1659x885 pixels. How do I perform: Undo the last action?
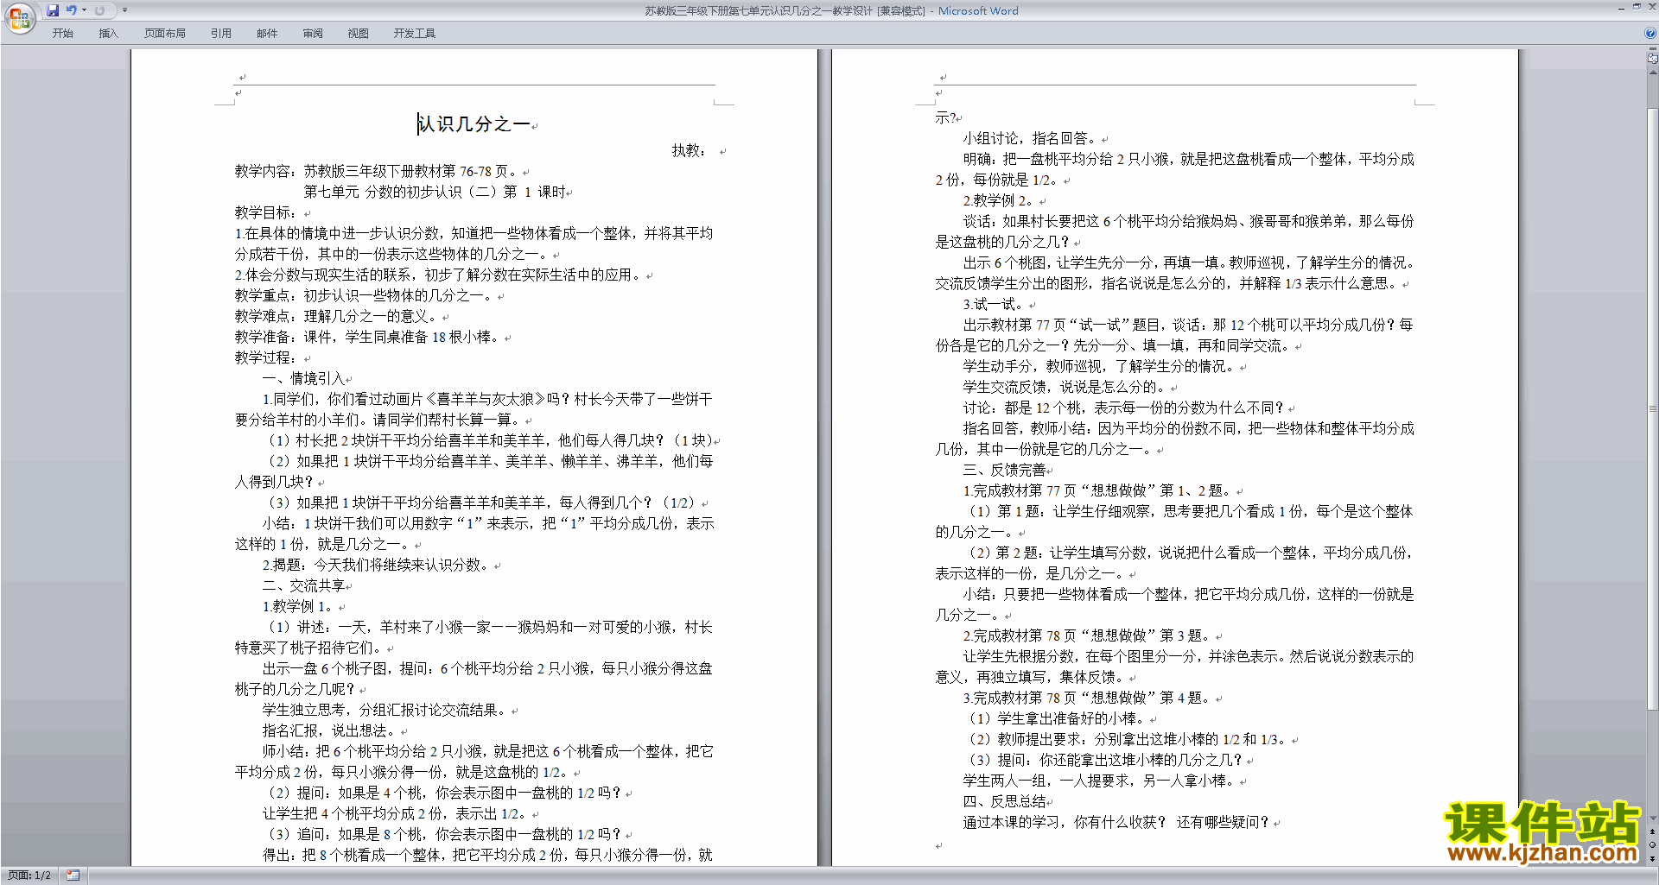click(72, 10)
